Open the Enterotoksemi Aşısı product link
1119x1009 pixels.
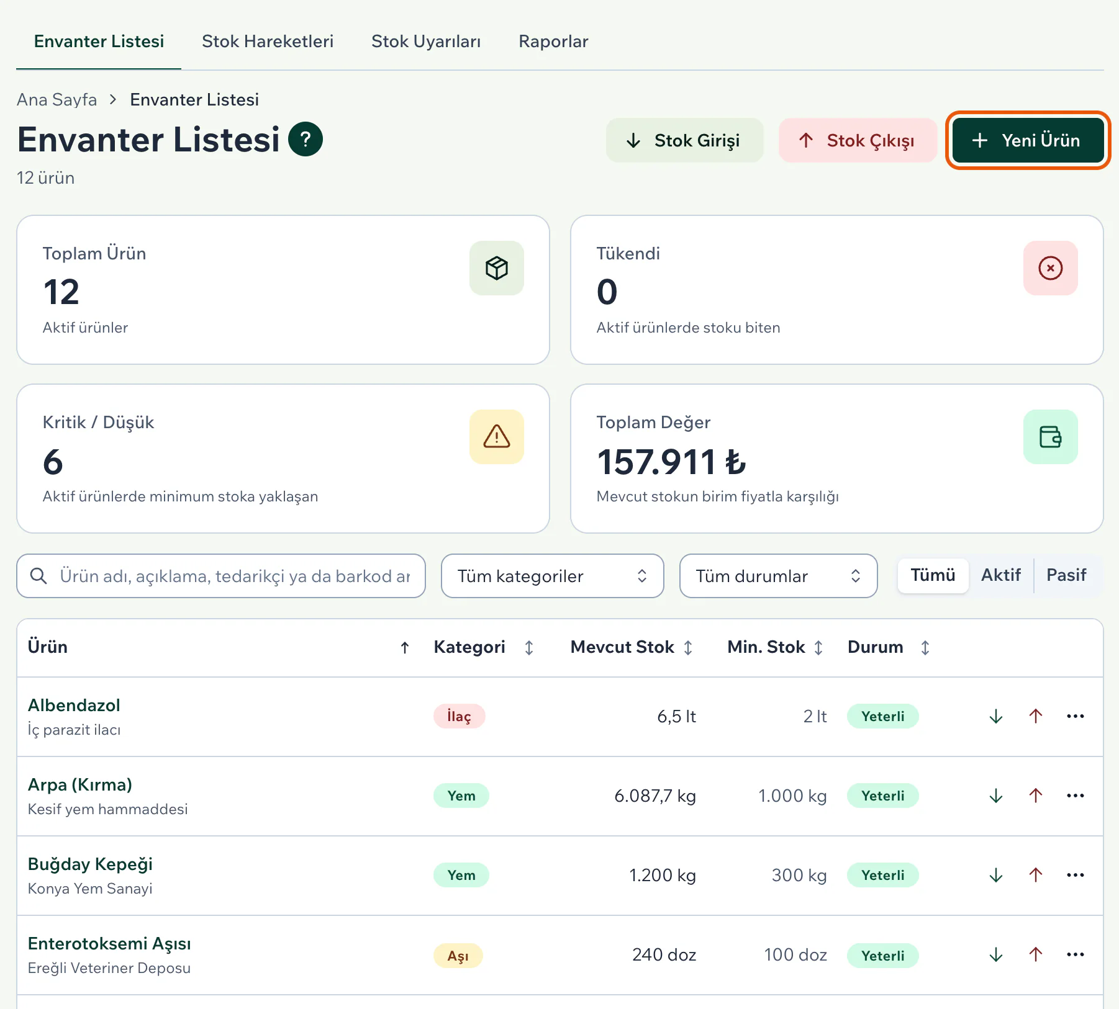click(x=109, y=944)
